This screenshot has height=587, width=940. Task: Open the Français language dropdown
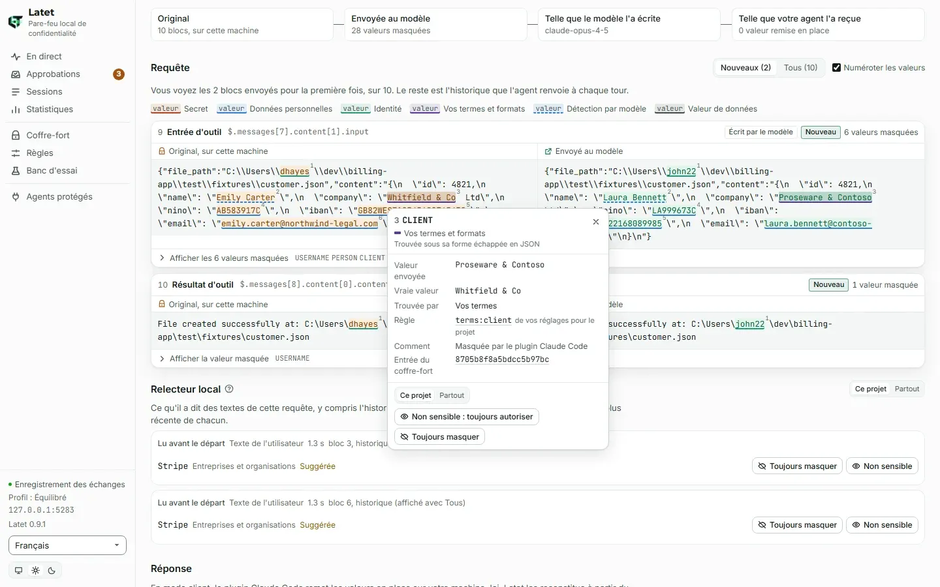pos(67,545)
